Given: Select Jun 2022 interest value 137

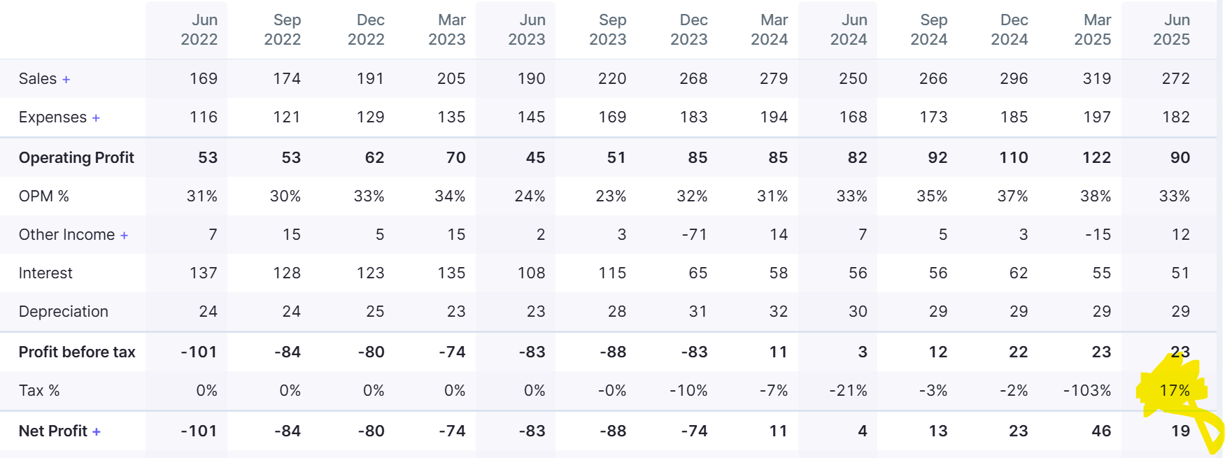Looking at the screenshot, I should pyautogui.click(x=204, y=273).
